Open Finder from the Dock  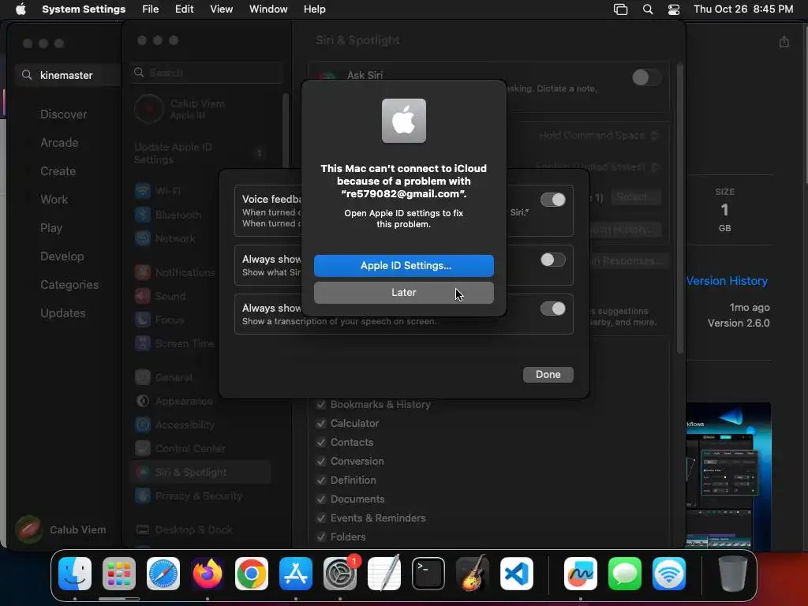(x=75, y=574)
